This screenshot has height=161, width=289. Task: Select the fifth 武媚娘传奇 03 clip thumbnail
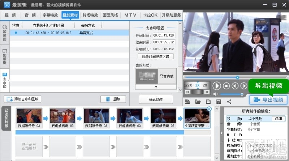(x=163, y=118)
